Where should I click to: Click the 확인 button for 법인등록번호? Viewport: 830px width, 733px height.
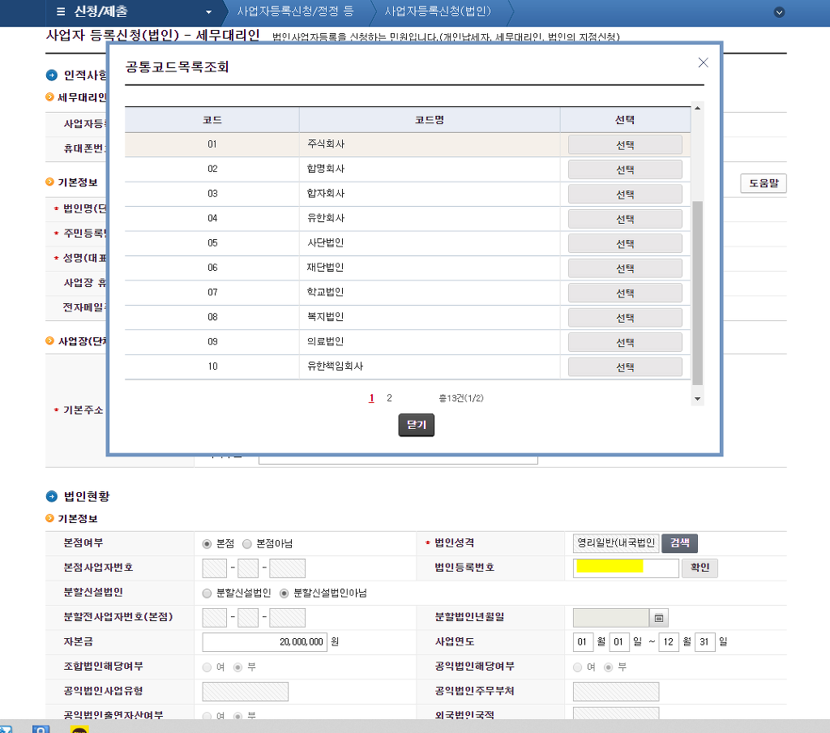pos(700,568)
